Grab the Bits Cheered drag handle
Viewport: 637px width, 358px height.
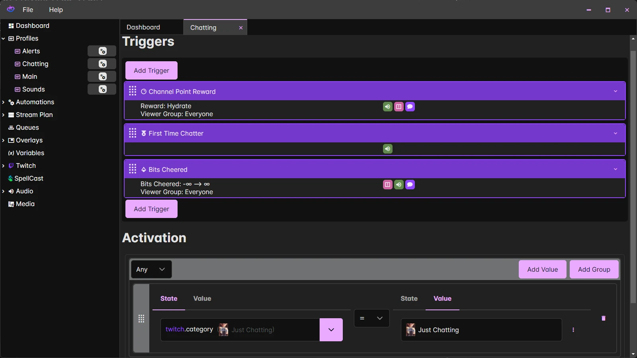pyautogui.click(x=133, y=169)
